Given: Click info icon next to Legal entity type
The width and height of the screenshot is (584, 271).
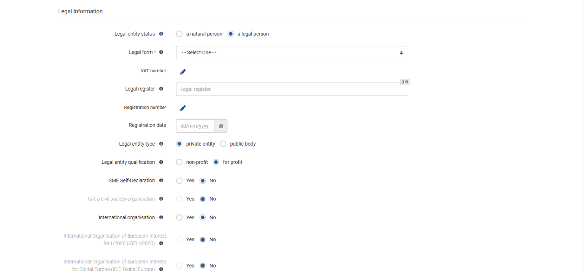Looking at the screenshot, I should click(161, 144).
